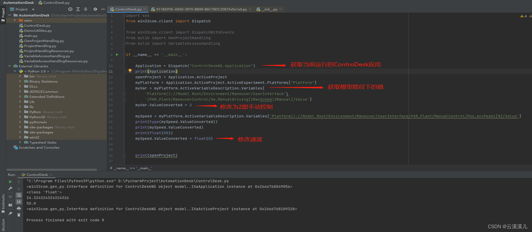Stop the running process square button
Screen dimensions: 532x232
tap(10, 197)
